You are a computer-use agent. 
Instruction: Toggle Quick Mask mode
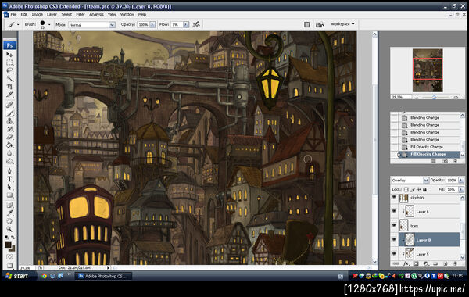point(9,256)
